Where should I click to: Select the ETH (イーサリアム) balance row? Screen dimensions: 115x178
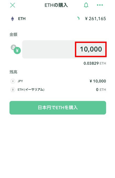[x=58, y=90]
